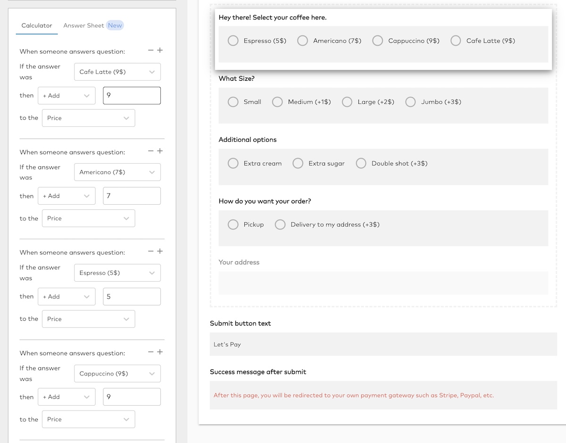Choose Extra sugar option
Image resolution: width=566 pixels, height=443 pixels.
click(298, 163)
